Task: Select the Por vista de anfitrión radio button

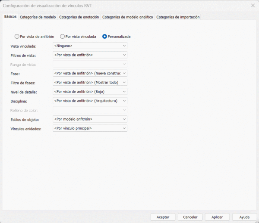Action: point(17,37)
